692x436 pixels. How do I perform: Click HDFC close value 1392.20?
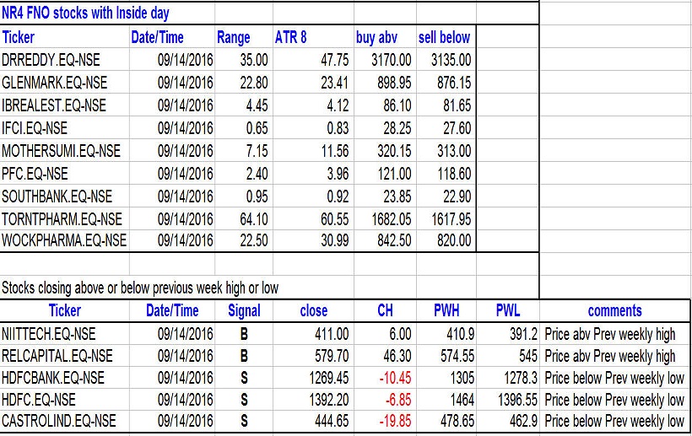(x=329, y=401)
